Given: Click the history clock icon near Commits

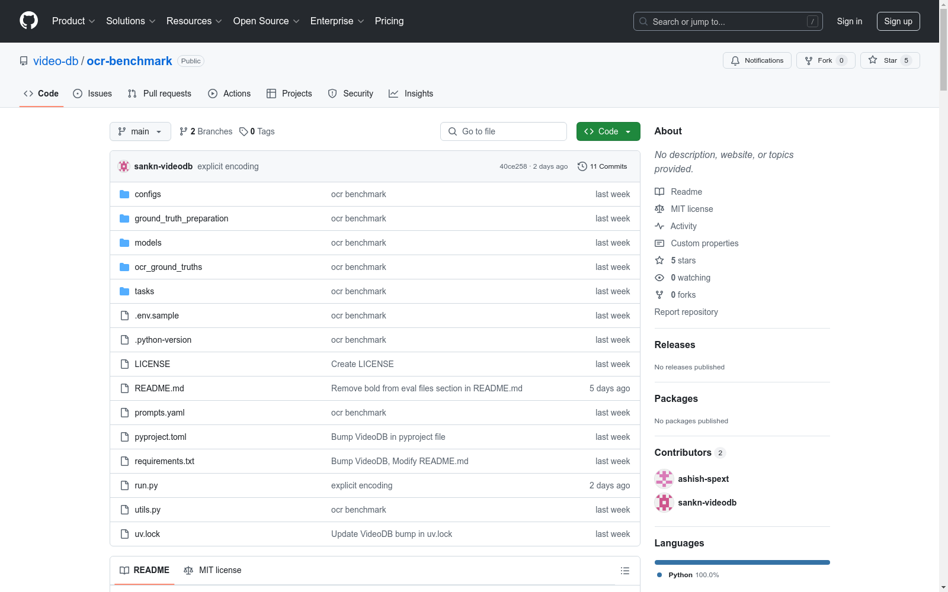Looking at the screenshot, I should click(x=582, y=166).
